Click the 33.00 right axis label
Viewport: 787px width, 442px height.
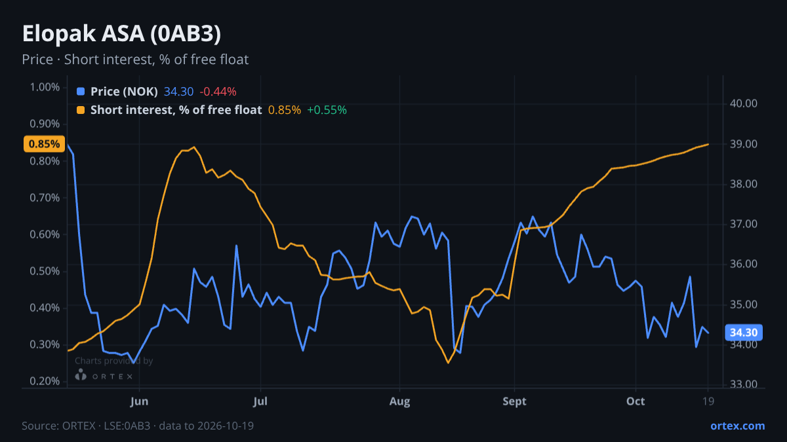743,384
